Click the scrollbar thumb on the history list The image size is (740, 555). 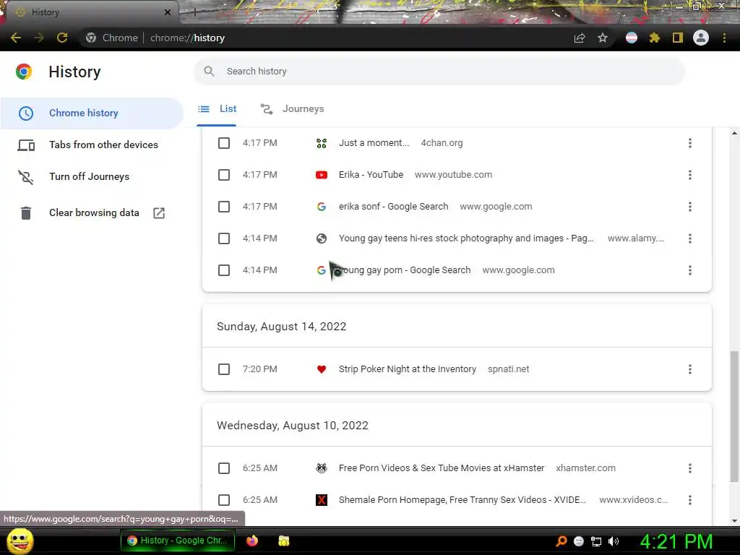[734, 416]
